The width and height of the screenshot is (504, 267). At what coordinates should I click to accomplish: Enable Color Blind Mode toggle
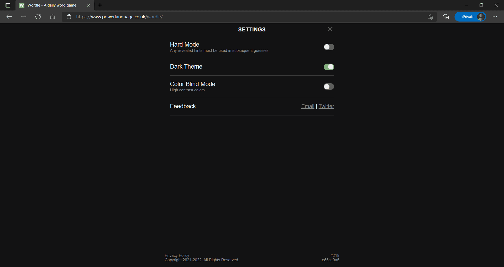pyautogui.click(x=329, y=87)
